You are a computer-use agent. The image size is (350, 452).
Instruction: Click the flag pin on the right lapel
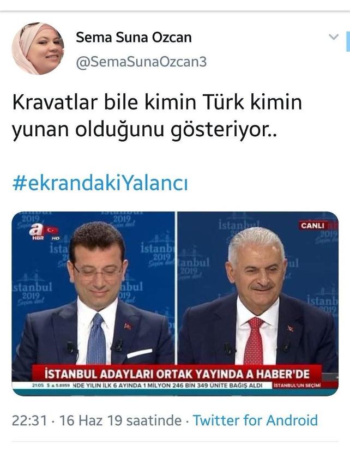point(291,328)
